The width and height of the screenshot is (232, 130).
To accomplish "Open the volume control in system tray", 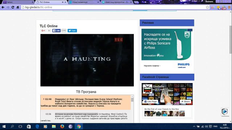I will 206,126.
